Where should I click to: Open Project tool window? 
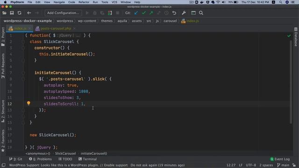point(3,36)
